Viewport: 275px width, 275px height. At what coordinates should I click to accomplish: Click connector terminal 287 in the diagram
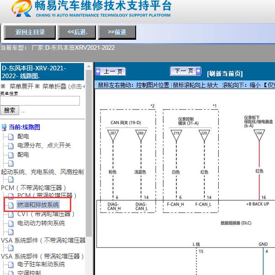click(113, 135)
